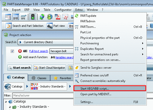Open the ? help menu

102,10
